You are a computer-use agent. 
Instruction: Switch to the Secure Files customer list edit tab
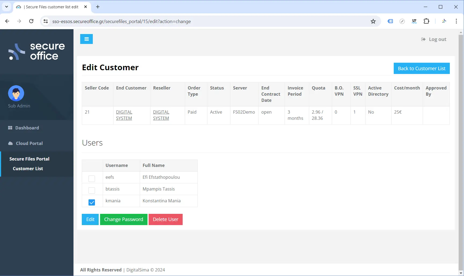[52, 7]
